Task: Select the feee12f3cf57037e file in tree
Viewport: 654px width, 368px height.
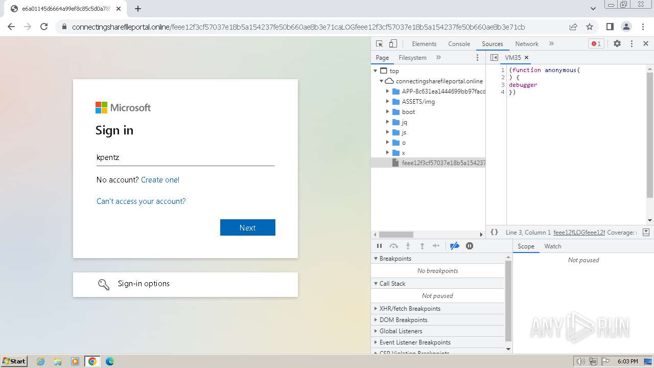Action: tap(428, 163)
